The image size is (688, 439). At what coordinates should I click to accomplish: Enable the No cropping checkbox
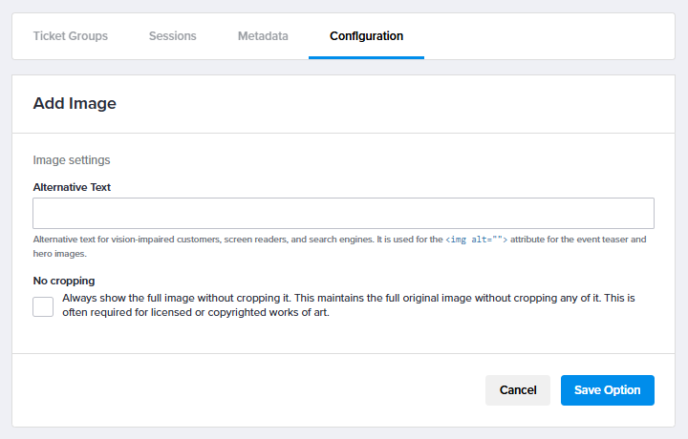pyautogui.click(x=43, y=306)
